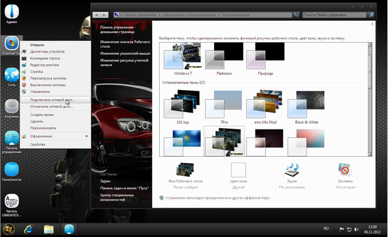This screenshot has width=388, height=237.
Task: Select the Природа theme
Action: (265, 59)
